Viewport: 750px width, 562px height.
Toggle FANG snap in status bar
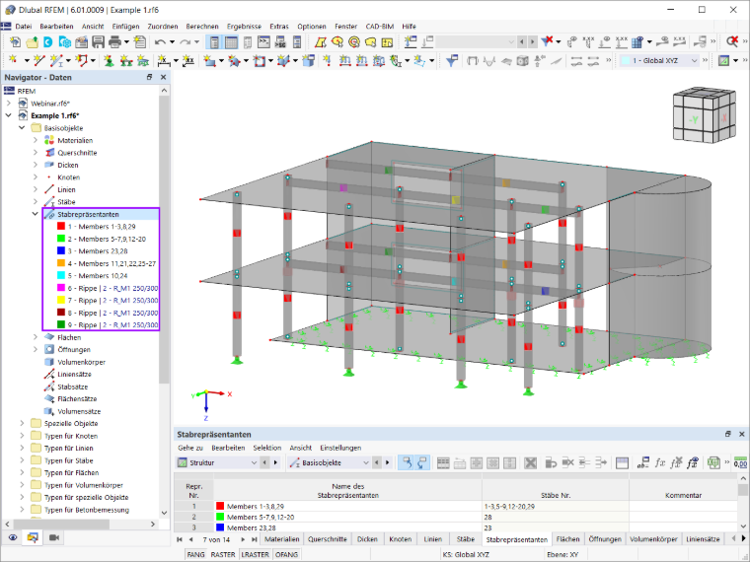point(195,554)
